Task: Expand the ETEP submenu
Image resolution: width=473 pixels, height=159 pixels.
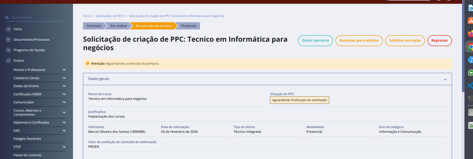Action: (x=64, y=147)
